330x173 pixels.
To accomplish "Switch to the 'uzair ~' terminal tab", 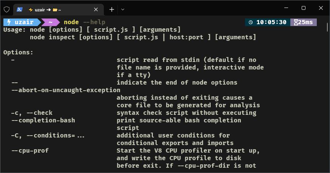I will [59, 9].
